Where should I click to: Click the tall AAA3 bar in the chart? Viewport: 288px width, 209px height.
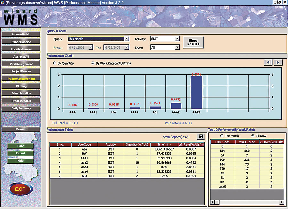coord(196,92)
